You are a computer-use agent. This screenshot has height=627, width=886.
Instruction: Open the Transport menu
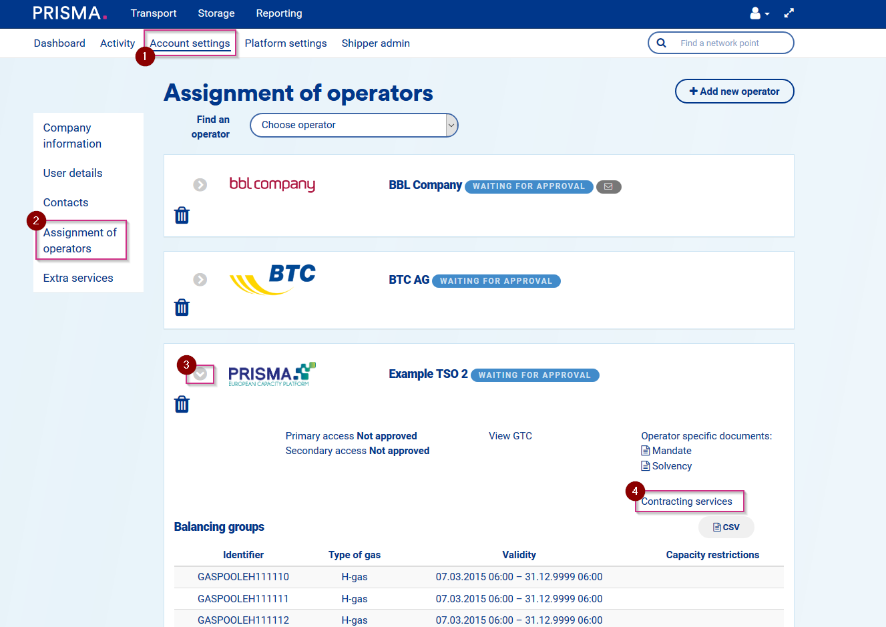[x=154, y=13]
